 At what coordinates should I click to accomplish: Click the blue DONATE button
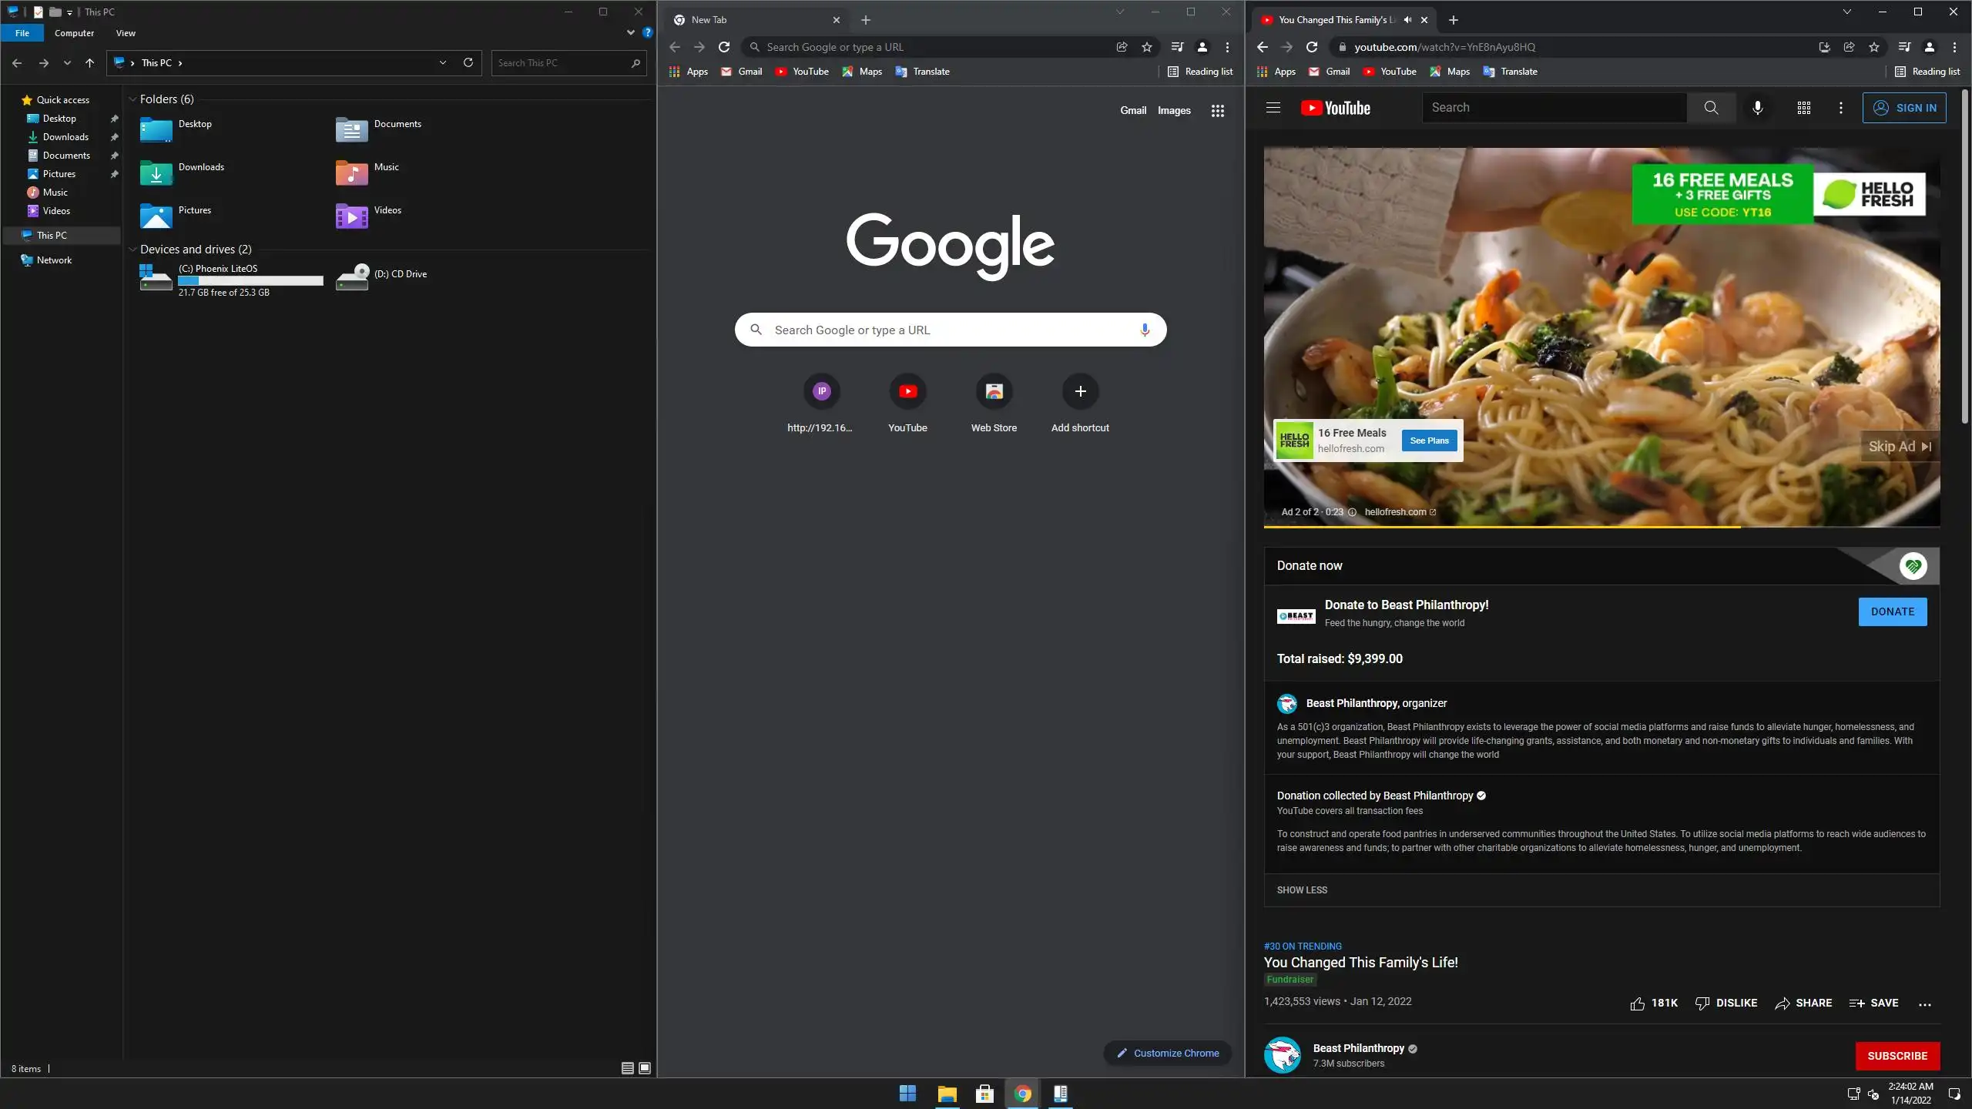(1892, 611)
